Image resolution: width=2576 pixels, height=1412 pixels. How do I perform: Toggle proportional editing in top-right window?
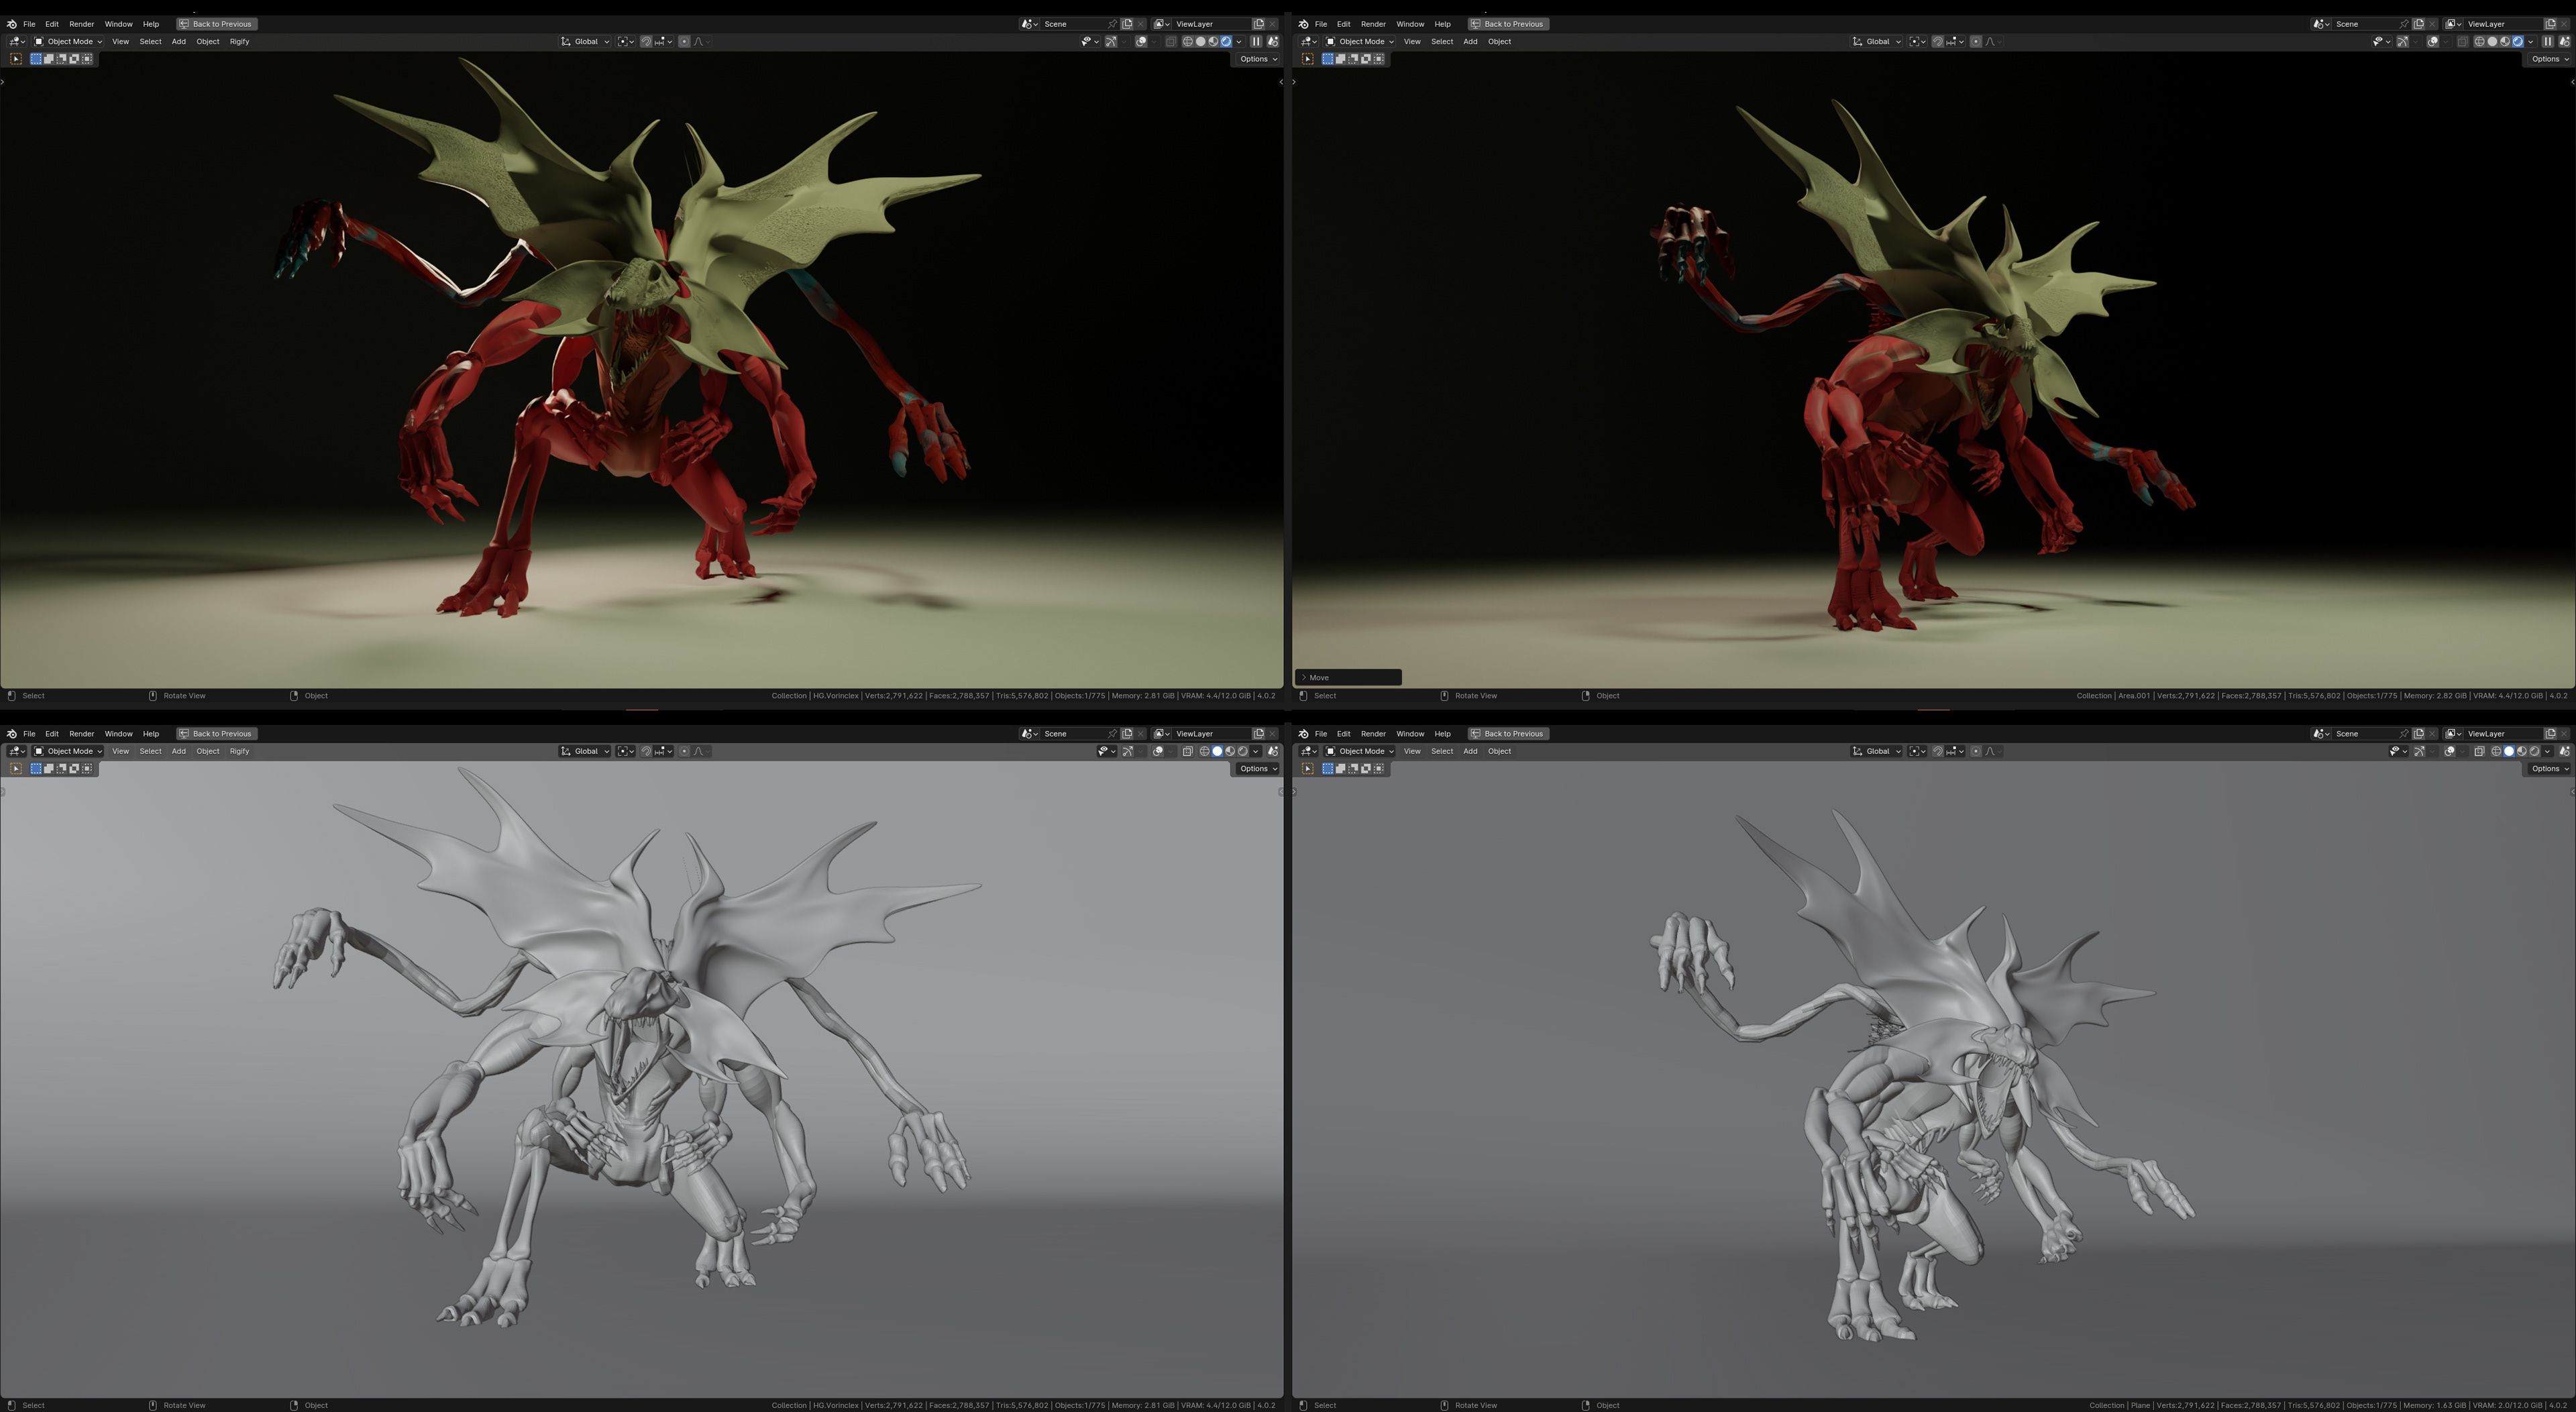[1976, 41]
